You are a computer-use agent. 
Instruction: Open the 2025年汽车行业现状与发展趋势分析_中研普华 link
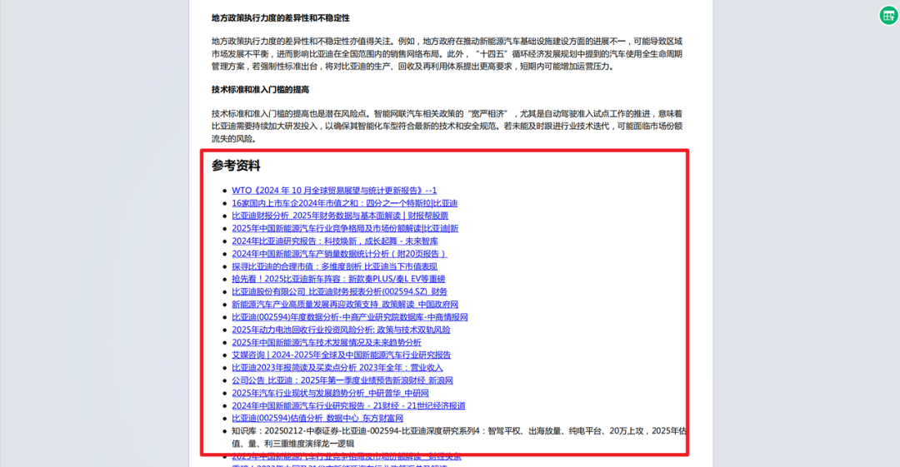click(330, 393)
